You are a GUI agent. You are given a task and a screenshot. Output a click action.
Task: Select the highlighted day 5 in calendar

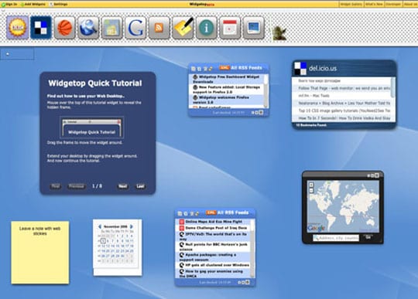click(x=103, y=241)
